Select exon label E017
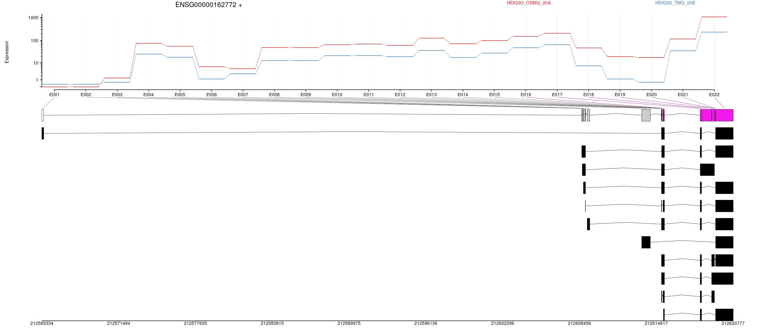Screen dimensions: 768x329 (x=557, y=95)
